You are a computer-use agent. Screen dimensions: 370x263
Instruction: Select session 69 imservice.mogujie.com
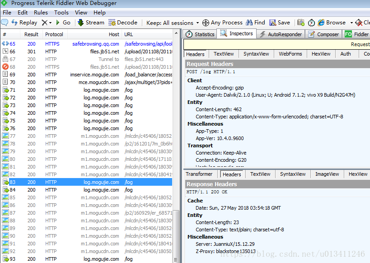pos(87,75)
